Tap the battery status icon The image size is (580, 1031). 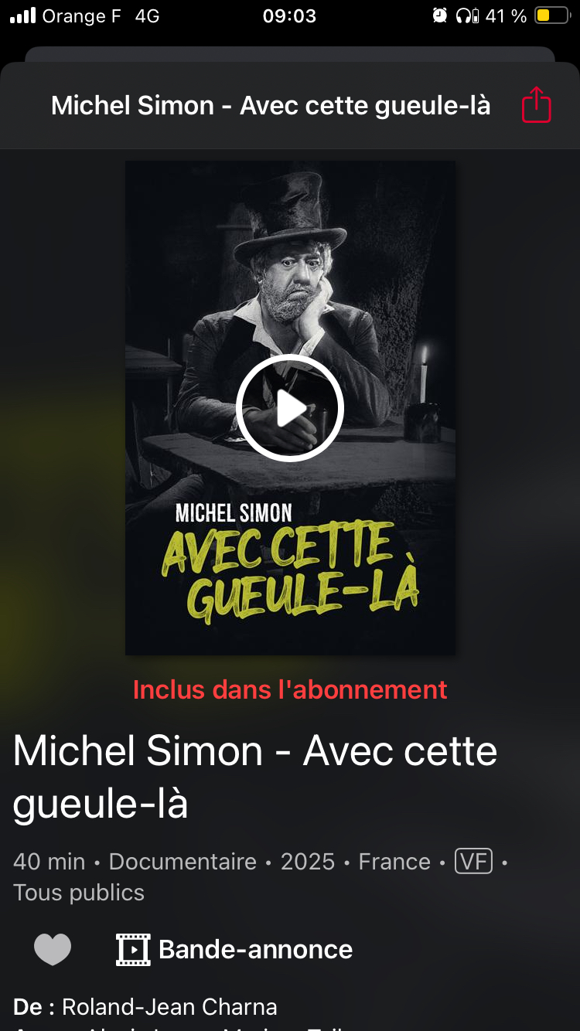[552, 15]
